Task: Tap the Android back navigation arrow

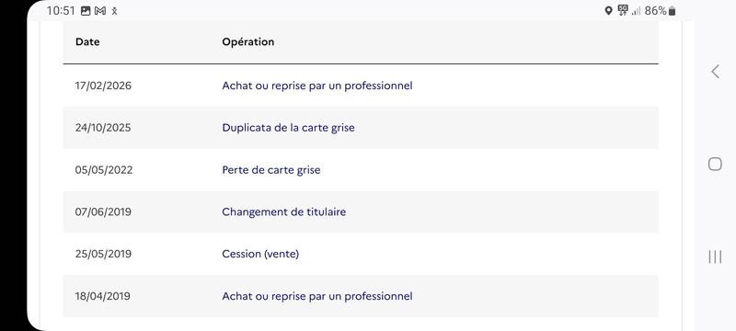Action: point(715,72)
